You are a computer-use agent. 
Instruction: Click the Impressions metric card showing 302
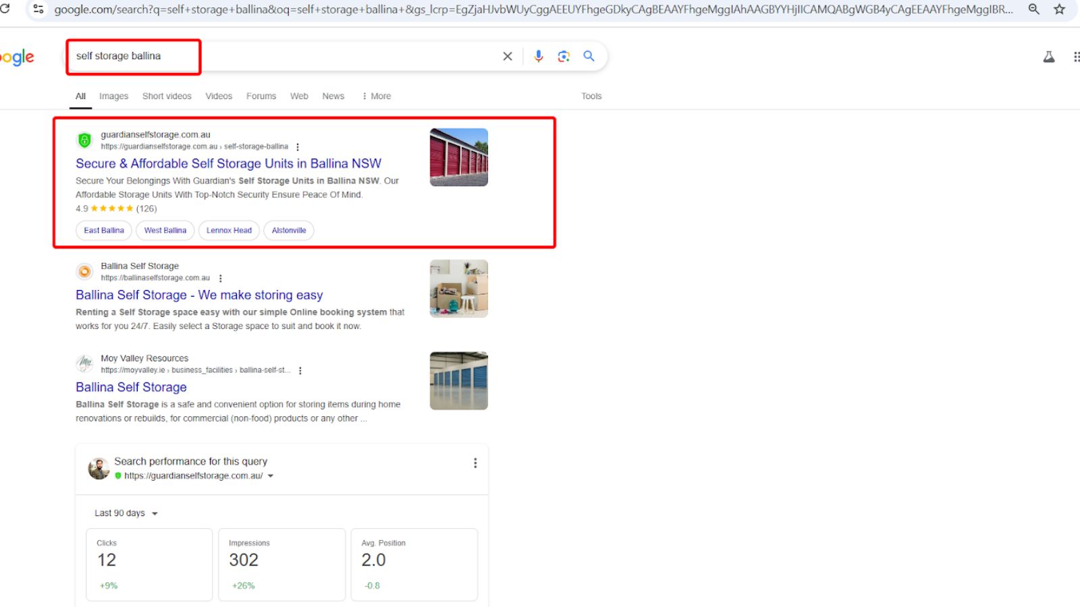coord(281,565)
